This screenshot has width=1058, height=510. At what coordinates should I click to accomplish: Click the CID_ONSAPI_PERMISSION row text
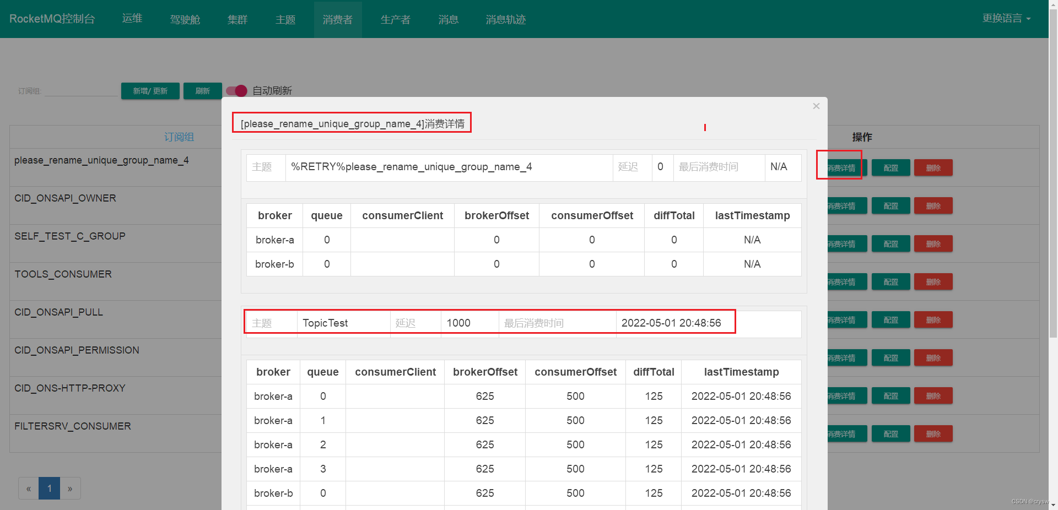(x=77, y=350)
